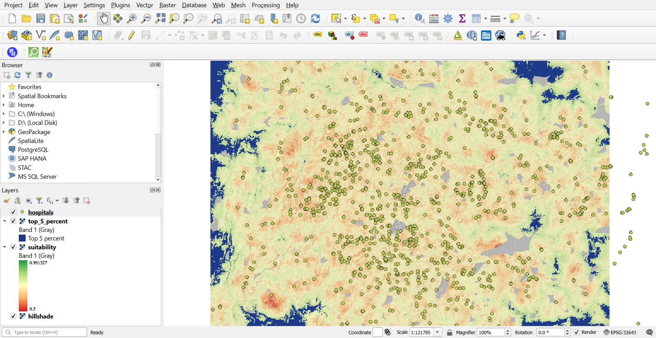Click the Save Project floppy icon
The width and height of the screenshot is (656, 338).
point(41,18)
